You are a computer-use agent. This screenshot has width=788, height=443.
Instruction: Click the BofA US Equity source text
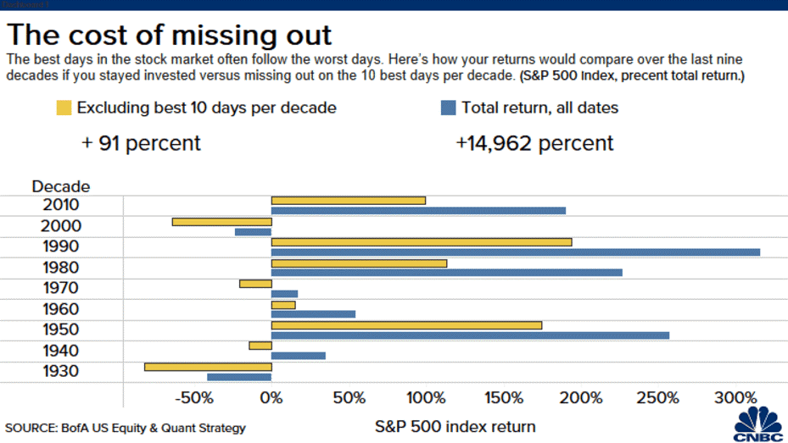tap(126, 428)
